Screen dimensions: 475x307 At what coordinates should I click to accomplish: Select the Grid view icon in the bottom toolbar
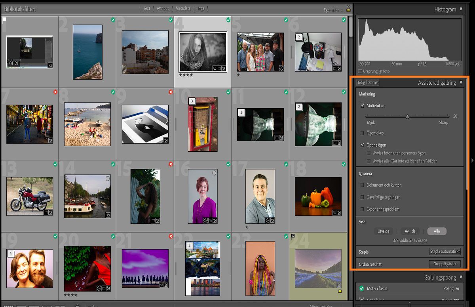click(8, 305)
